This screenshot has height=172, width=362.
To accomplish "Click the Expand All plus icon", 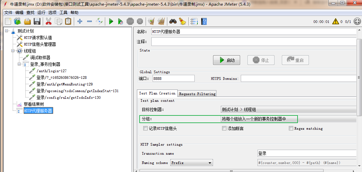I will [x=80, y=21].
